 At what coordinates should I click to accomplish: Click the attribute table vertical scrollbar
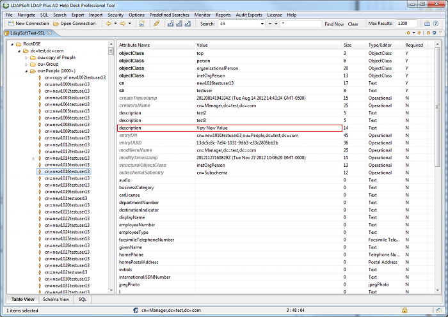[x=437, y=107]
